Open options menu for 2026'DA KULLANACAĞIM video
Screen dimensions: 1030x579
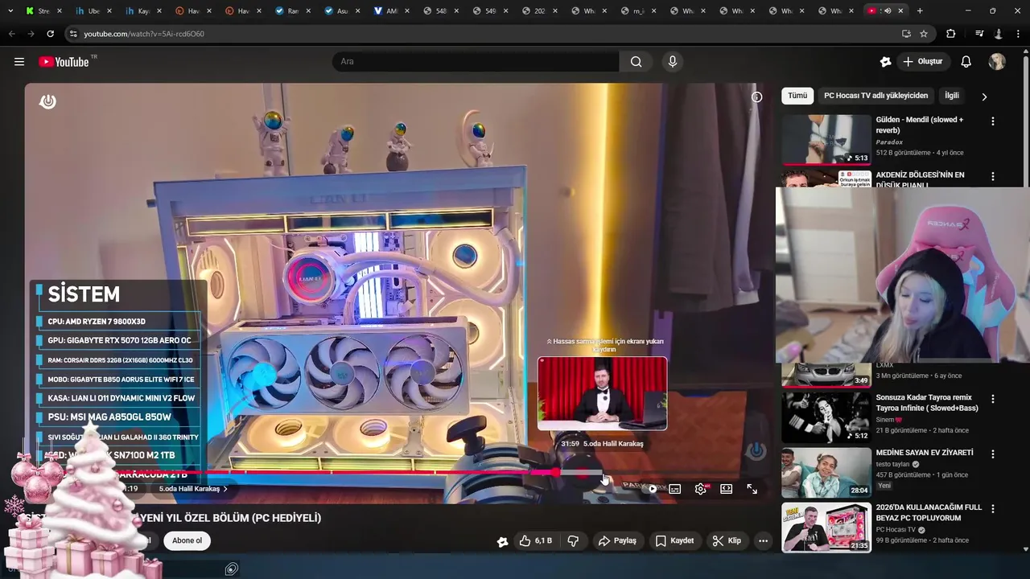993,509
